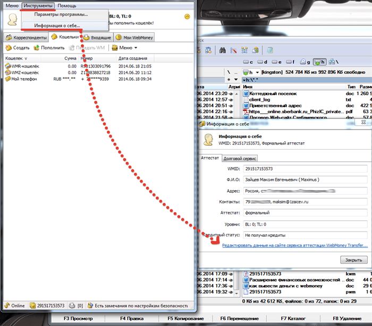
Task: Go to root directory with backslash button
Action: click(229, 72)
